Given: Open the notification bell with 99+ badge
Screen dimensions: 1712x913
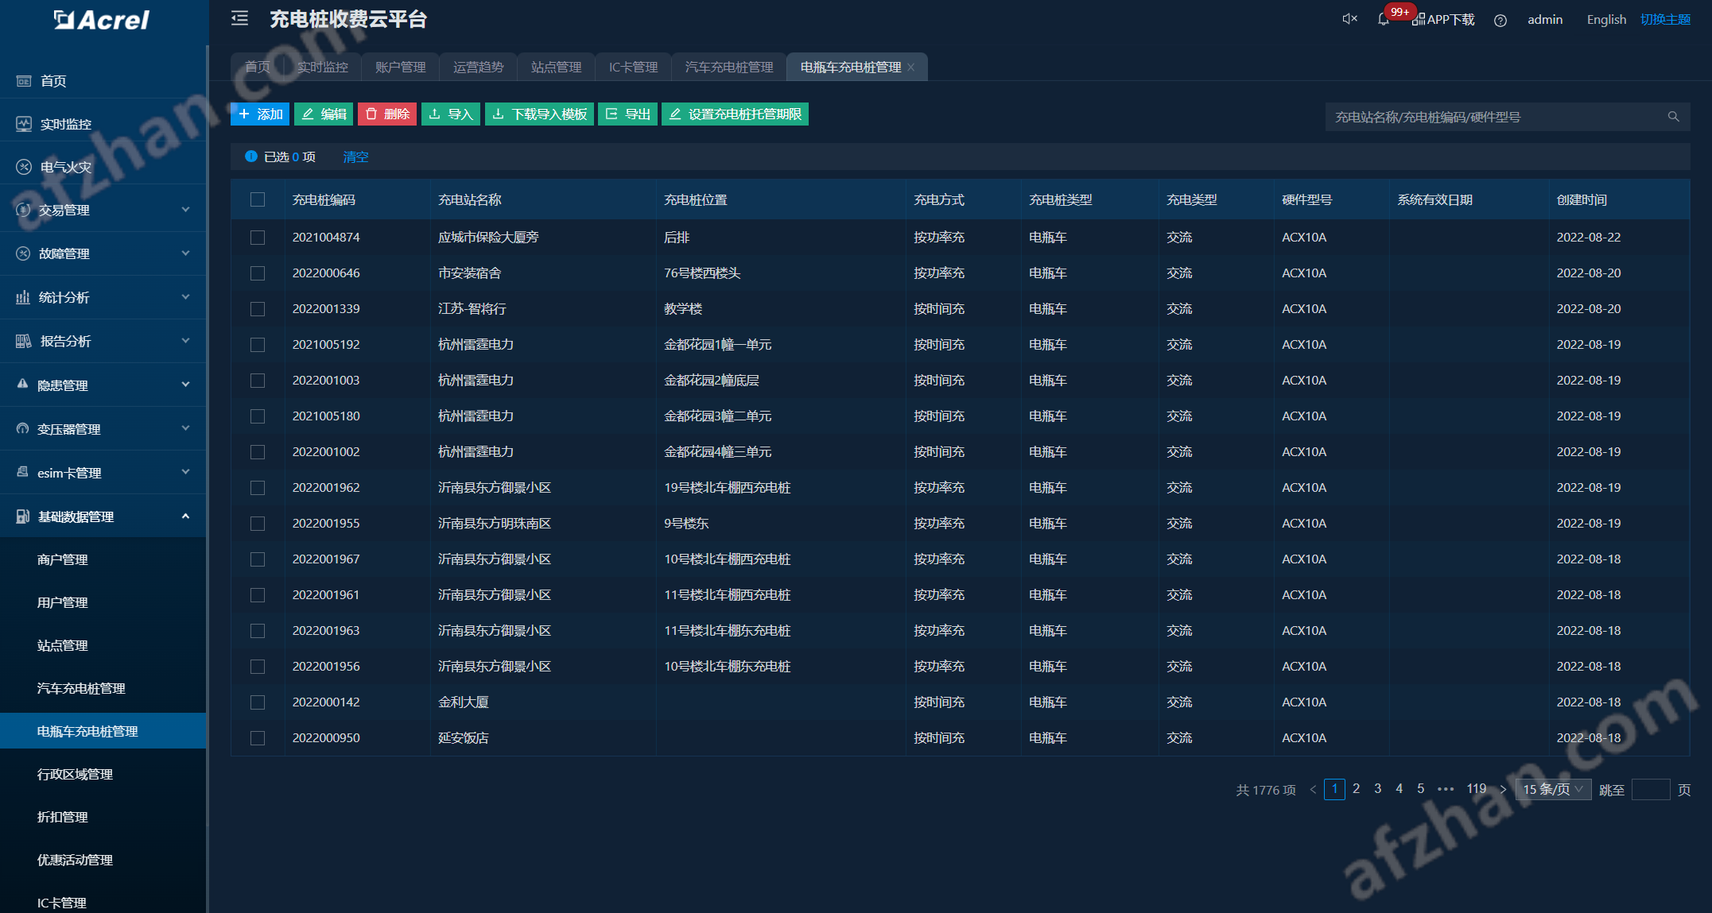Looking at the screenshot, I should tap(1384, 20).
